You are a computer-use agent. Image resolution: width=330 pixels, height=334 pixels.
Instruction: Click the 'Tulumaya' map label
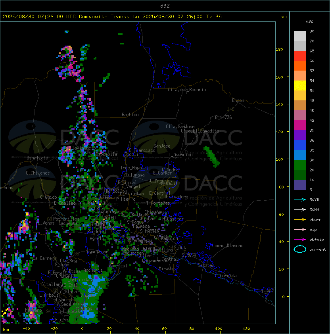pos(135,175)
